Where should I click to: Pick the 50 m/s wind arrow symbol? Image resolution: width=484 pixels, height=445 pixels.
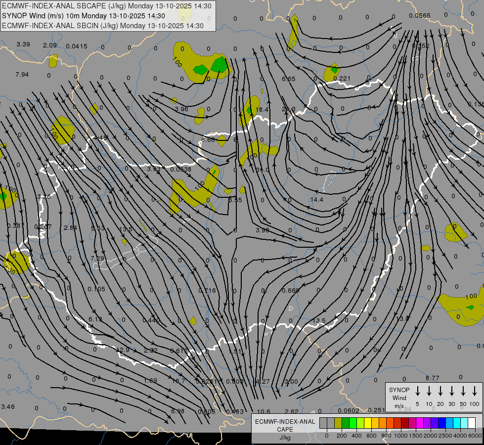pyautogui.click(x=463, y=391)
